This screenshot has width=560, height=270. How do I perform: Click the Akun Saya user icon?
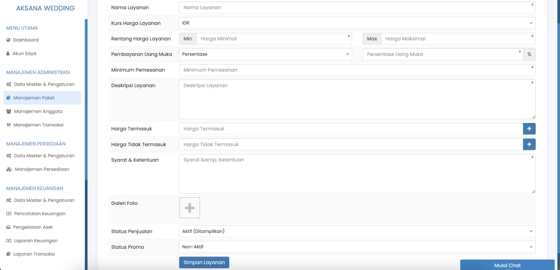click(8, 54)
